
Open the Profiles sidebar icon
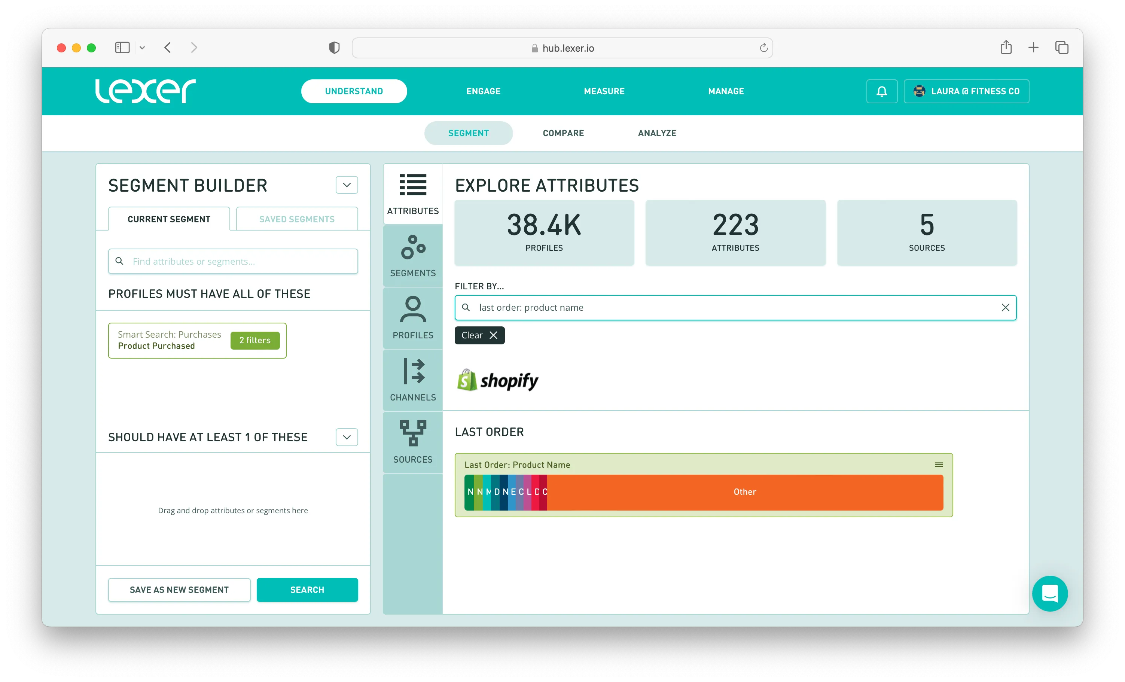[413, 318]
